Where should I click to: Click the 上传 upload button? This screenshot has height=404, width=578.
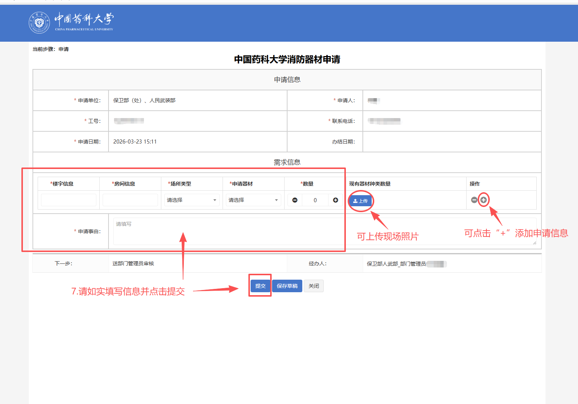coord(360,201)
